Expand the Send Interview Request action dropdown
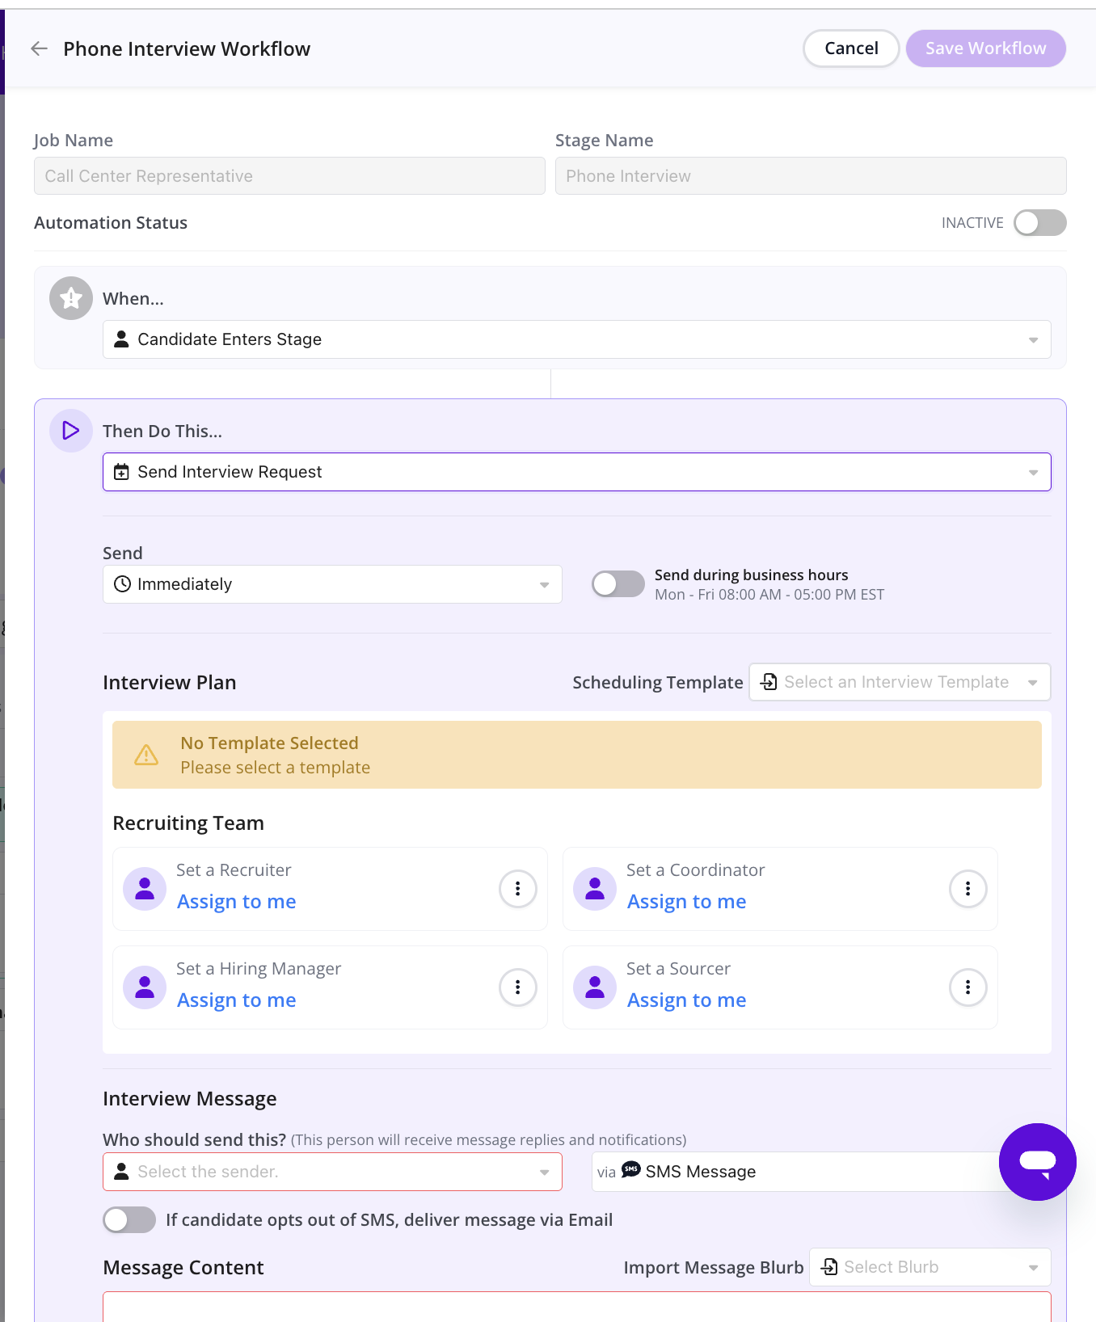Viewport: 1096px width, 1322px height. coord(576,472)
